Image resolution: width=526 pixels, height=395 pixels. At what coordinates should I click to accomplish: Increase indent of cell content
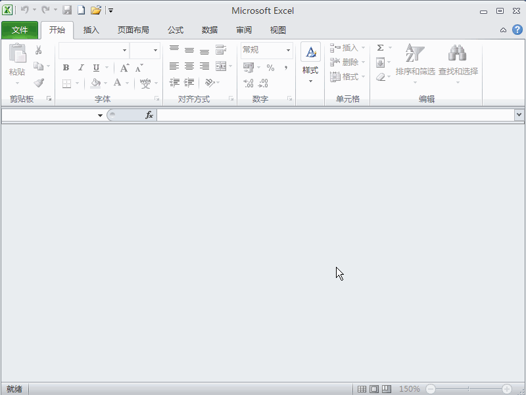click(x=189, y=83)
